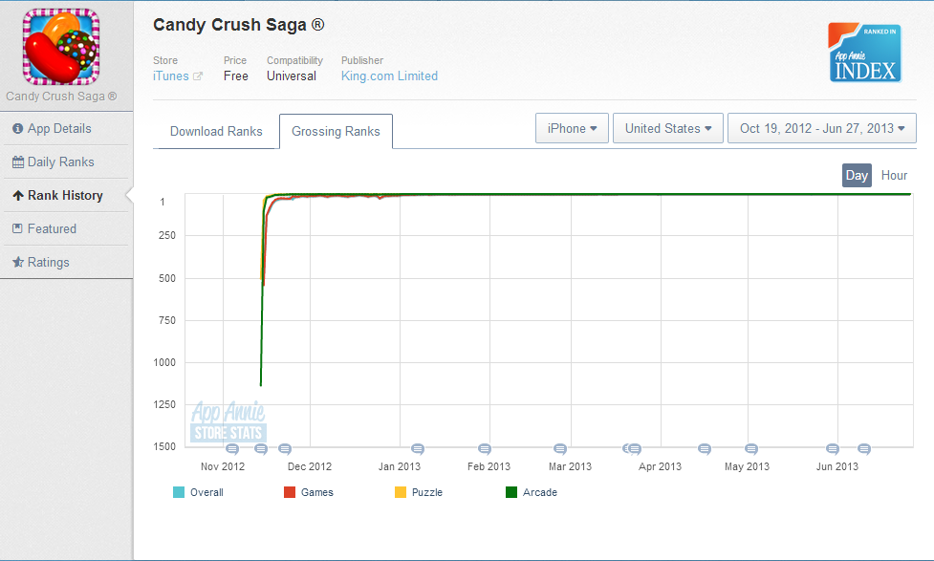Open the App Annie Index badge

864,53
